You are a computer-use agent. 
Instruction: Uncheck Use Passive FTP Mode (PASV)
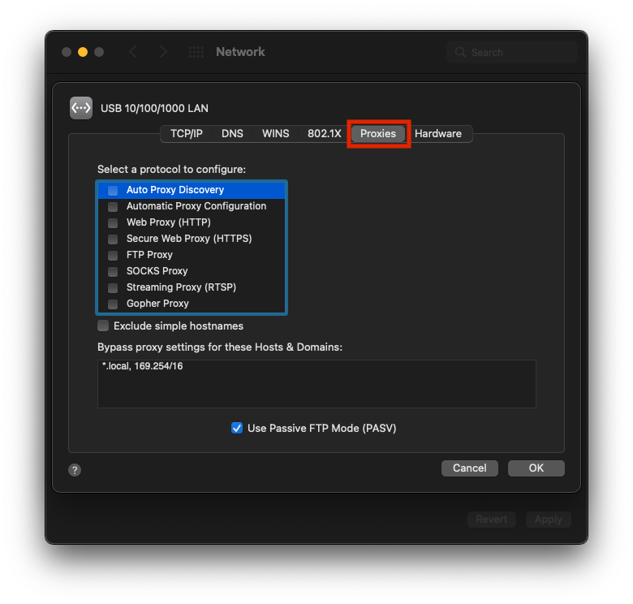[237, 428]
